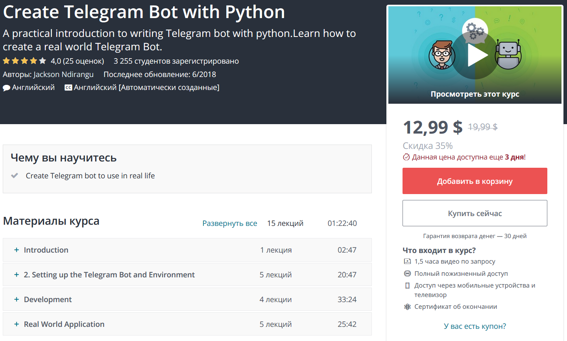Click '1 лекция' in Introduction row

coord(276,250)
